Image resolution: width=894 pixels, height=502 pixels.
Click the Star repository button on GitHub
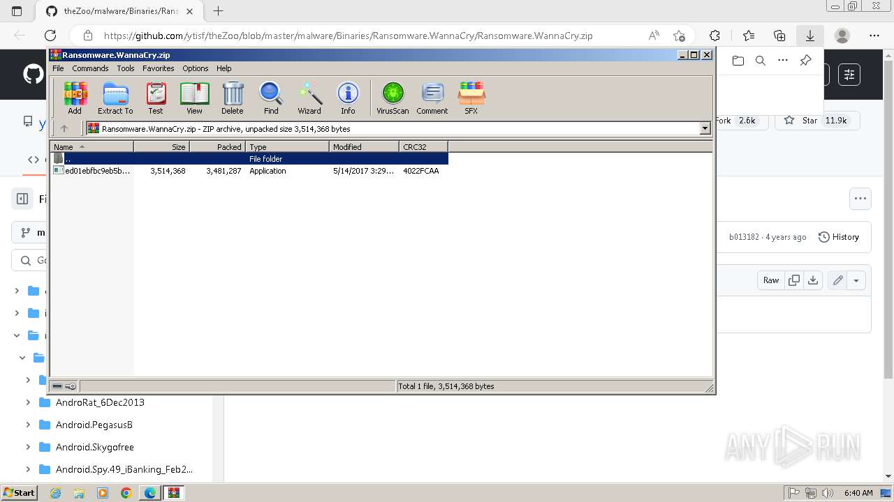815,121
